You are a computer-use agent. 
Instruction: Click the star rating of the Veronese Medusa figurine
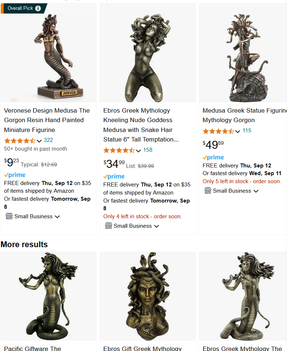click(20, 140)
